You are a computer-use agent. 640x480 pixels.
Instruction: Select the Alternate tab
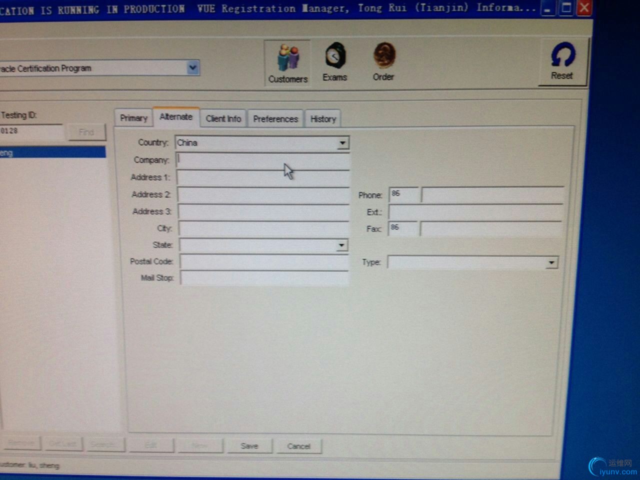click(176, 117)
